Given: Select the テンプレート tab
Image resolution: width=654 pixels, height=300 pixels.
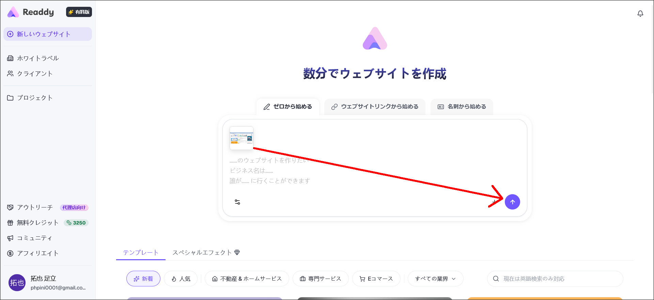Looking at the screenshot, I should (x=141, y=252).
